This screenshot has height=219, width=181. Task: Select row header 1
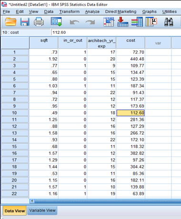(15, 52)
